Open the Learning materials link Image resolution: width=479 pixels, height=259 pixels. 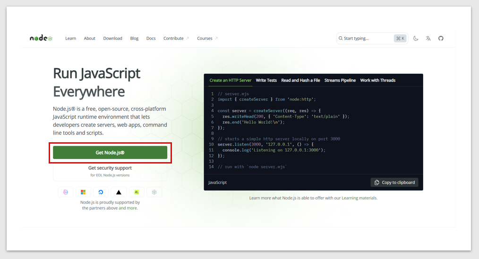(x=359, y=198)
